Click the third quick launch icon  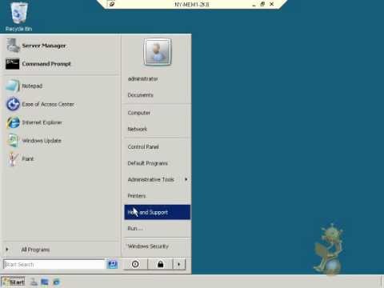[x=56, y=282]
